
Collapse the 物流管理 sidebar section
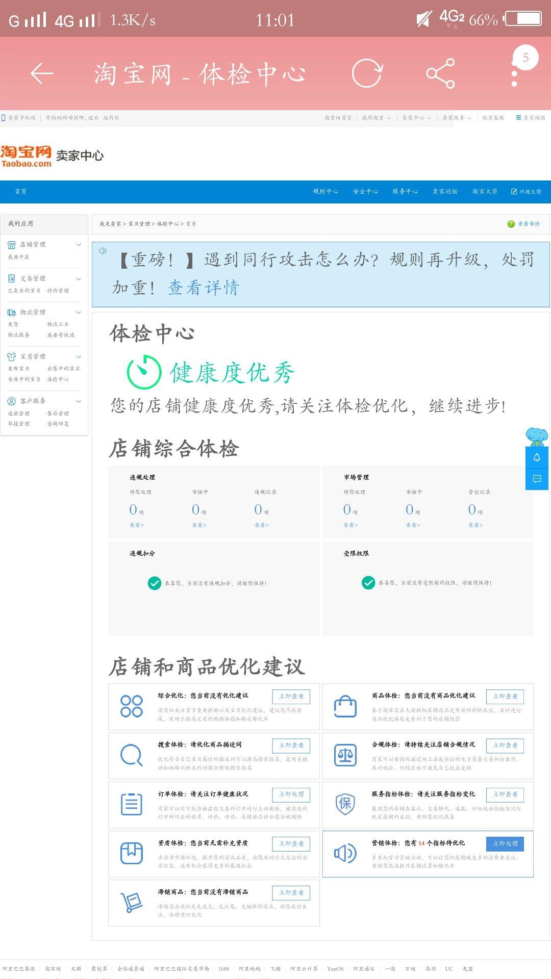(79, 312)
